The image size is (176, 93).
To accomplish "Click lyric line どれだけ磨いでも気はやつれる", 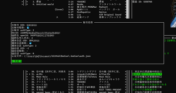I will pyautogui.click(x=149, y=85).
